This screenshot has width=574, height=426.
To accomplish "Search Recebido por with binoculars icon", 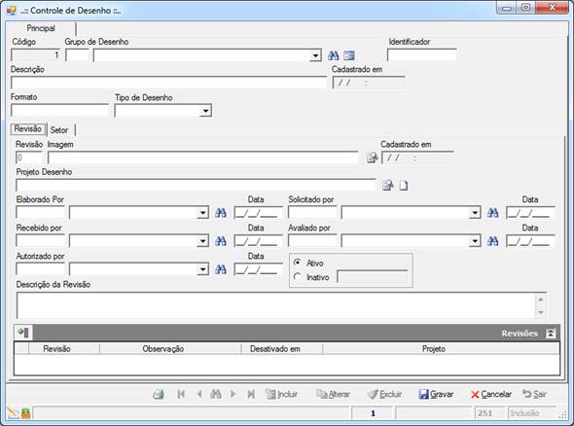I will pos(221,241).
